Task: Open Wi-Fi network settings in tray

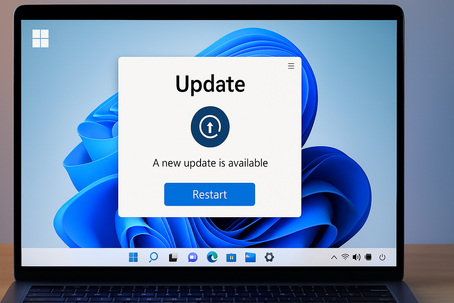Action: tap(345, 257)
